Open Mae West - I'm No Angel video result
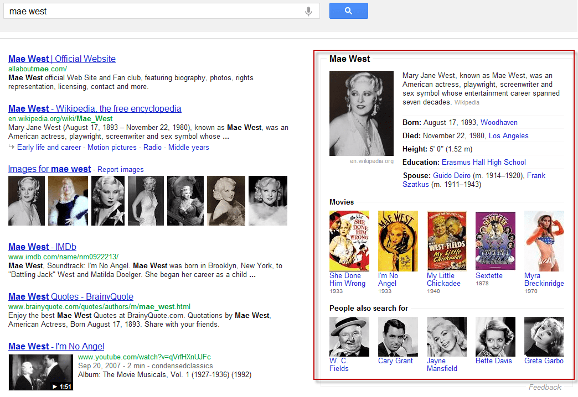The width and height of the screenshot is (578, 397). click(56, 346)
